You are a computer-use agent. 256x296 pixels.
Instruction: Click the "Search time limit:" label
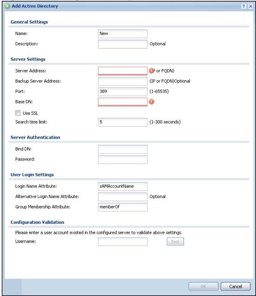coord(31,122)
